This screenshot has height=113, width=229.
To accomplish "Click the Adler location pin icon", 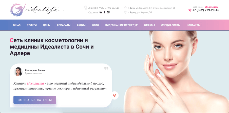I will click(125, 12).
